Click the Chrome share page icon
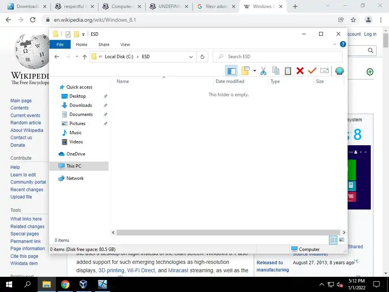This screenshot has width=389, height=292. click(x=341, y=20)
